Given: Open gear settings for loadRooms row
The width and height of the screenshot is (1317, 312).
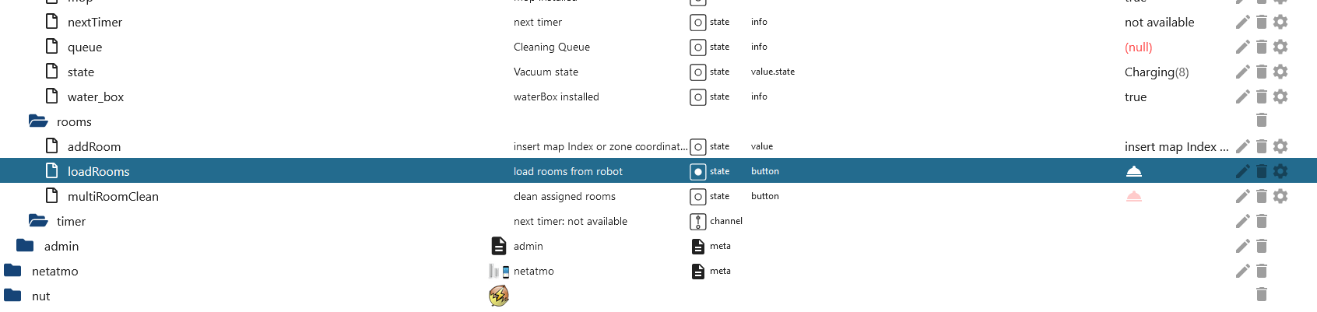Looking at the screenshot, I should 1280,172.
